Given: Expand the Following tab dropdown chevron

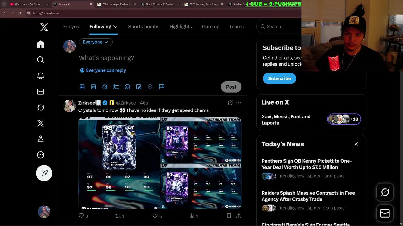Looking at the screenshot, I should pyautogui.click(x=115, y=27).
